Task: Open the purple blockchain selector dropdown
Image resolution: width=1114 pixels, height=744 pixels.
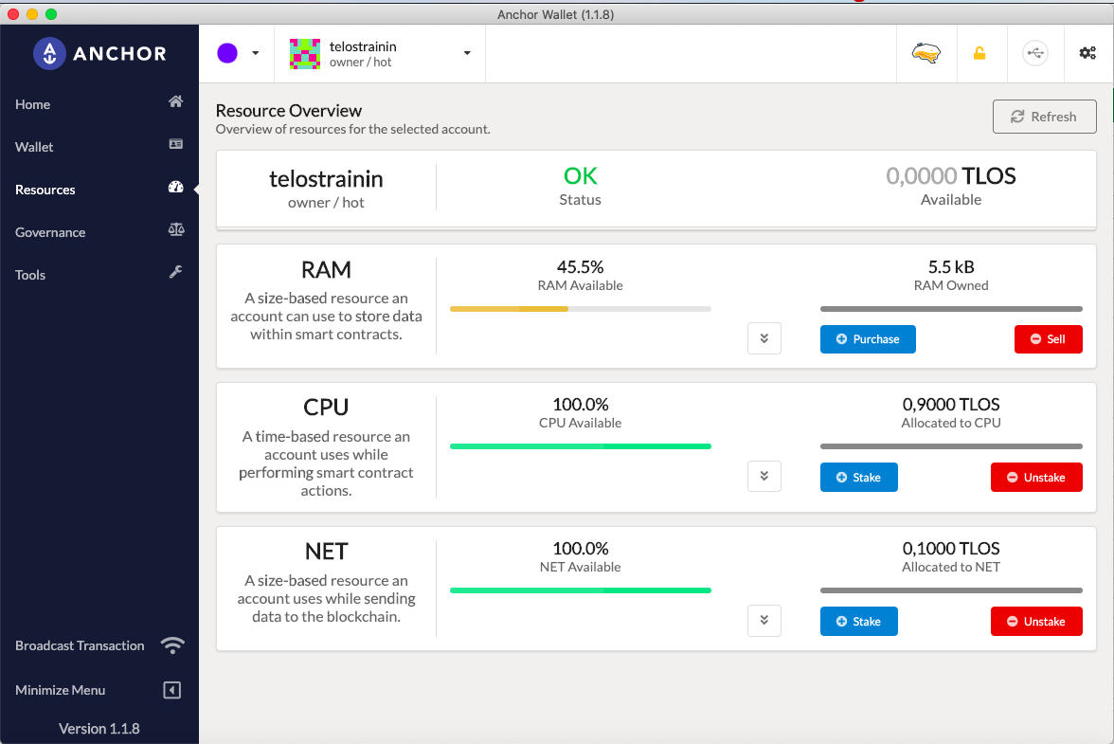Action: coord(237,53)
